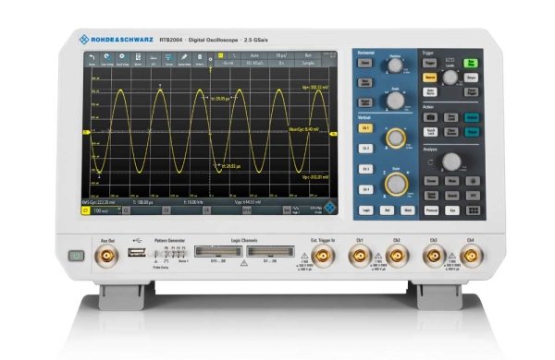Push the Gen button
This screenshot has height=360, width=555.
pos(452,210)
